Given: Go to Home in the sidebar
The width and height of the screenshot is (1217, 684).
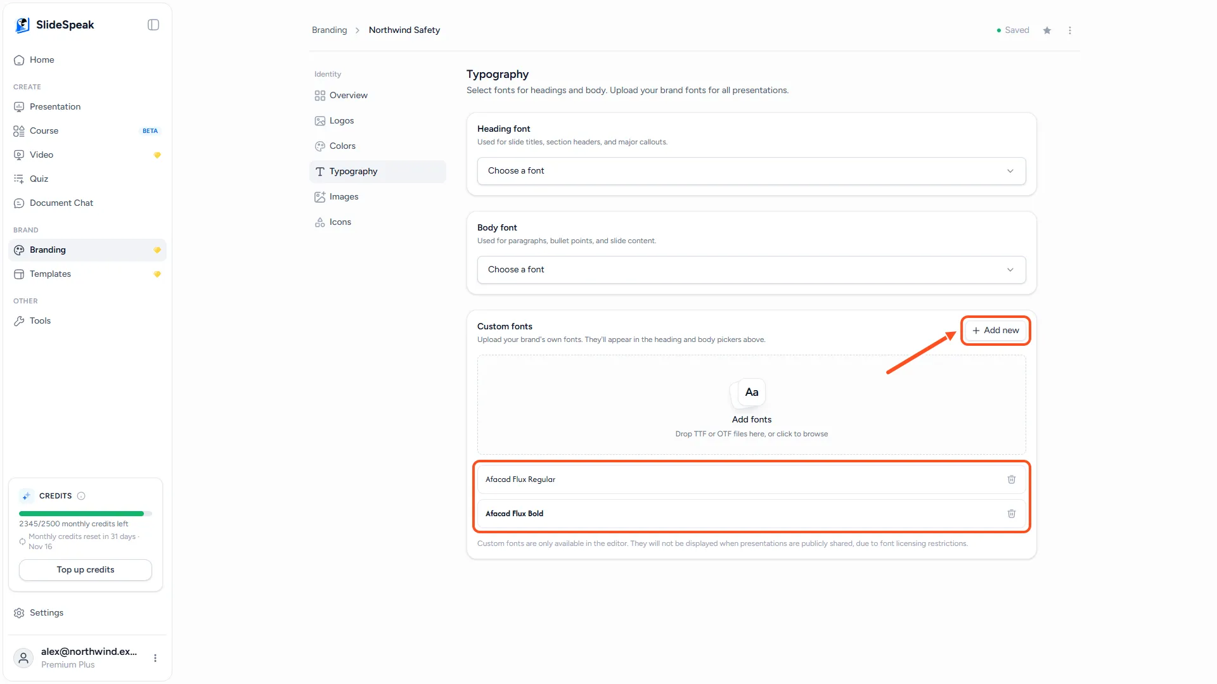Looking at the screenshot, I should point(87,60).
